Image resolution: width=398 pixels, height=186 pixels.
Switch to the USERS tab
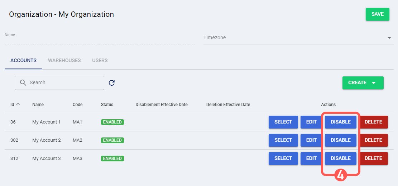pyautogui.click(x=100, y=60)
